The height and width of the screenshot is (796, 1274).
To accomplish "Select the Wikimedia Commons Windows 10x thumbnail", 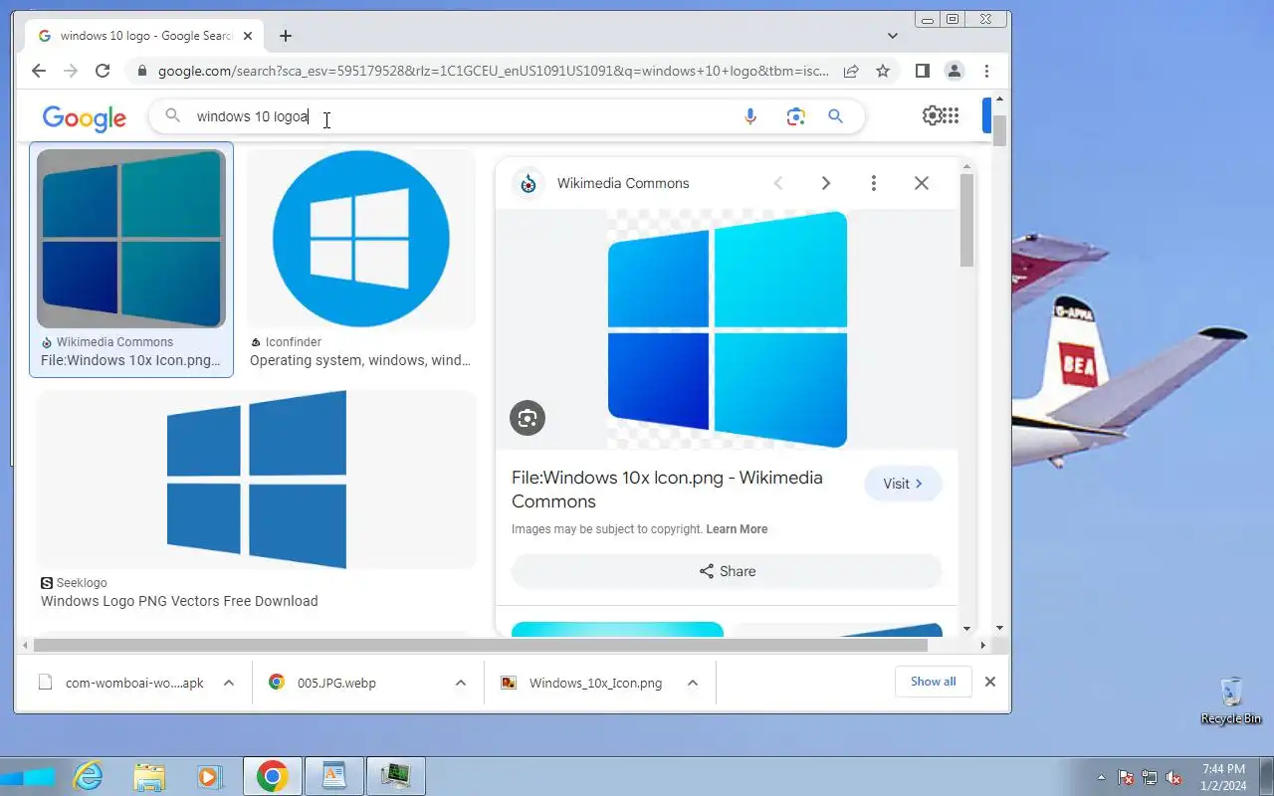I will (131, 239).
